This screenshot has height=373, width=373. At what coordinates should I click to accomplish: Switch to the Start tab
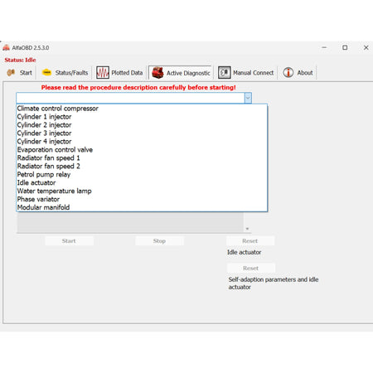pos(20,73)
